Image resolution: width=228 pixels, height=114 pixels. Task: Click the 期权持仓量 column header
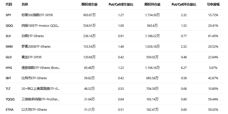[x=152, y=5]
